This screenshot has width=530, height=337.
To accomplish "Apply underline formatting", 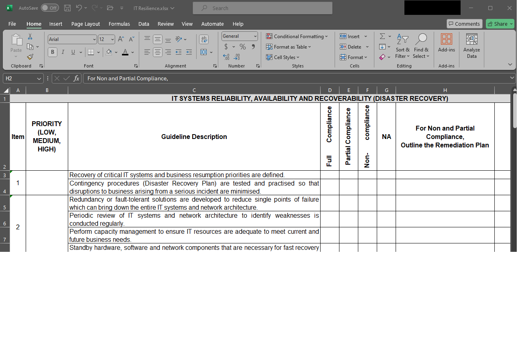I will point(73,52).
